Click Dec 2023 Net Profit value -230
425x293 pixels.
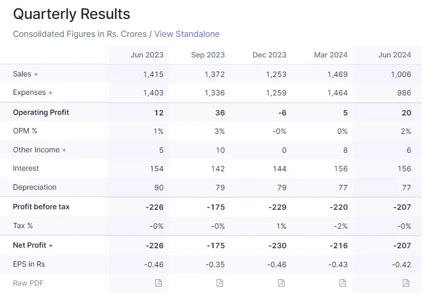click(276, 246)
